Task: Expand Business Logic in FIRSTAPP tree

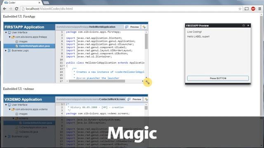Action: 6,51
